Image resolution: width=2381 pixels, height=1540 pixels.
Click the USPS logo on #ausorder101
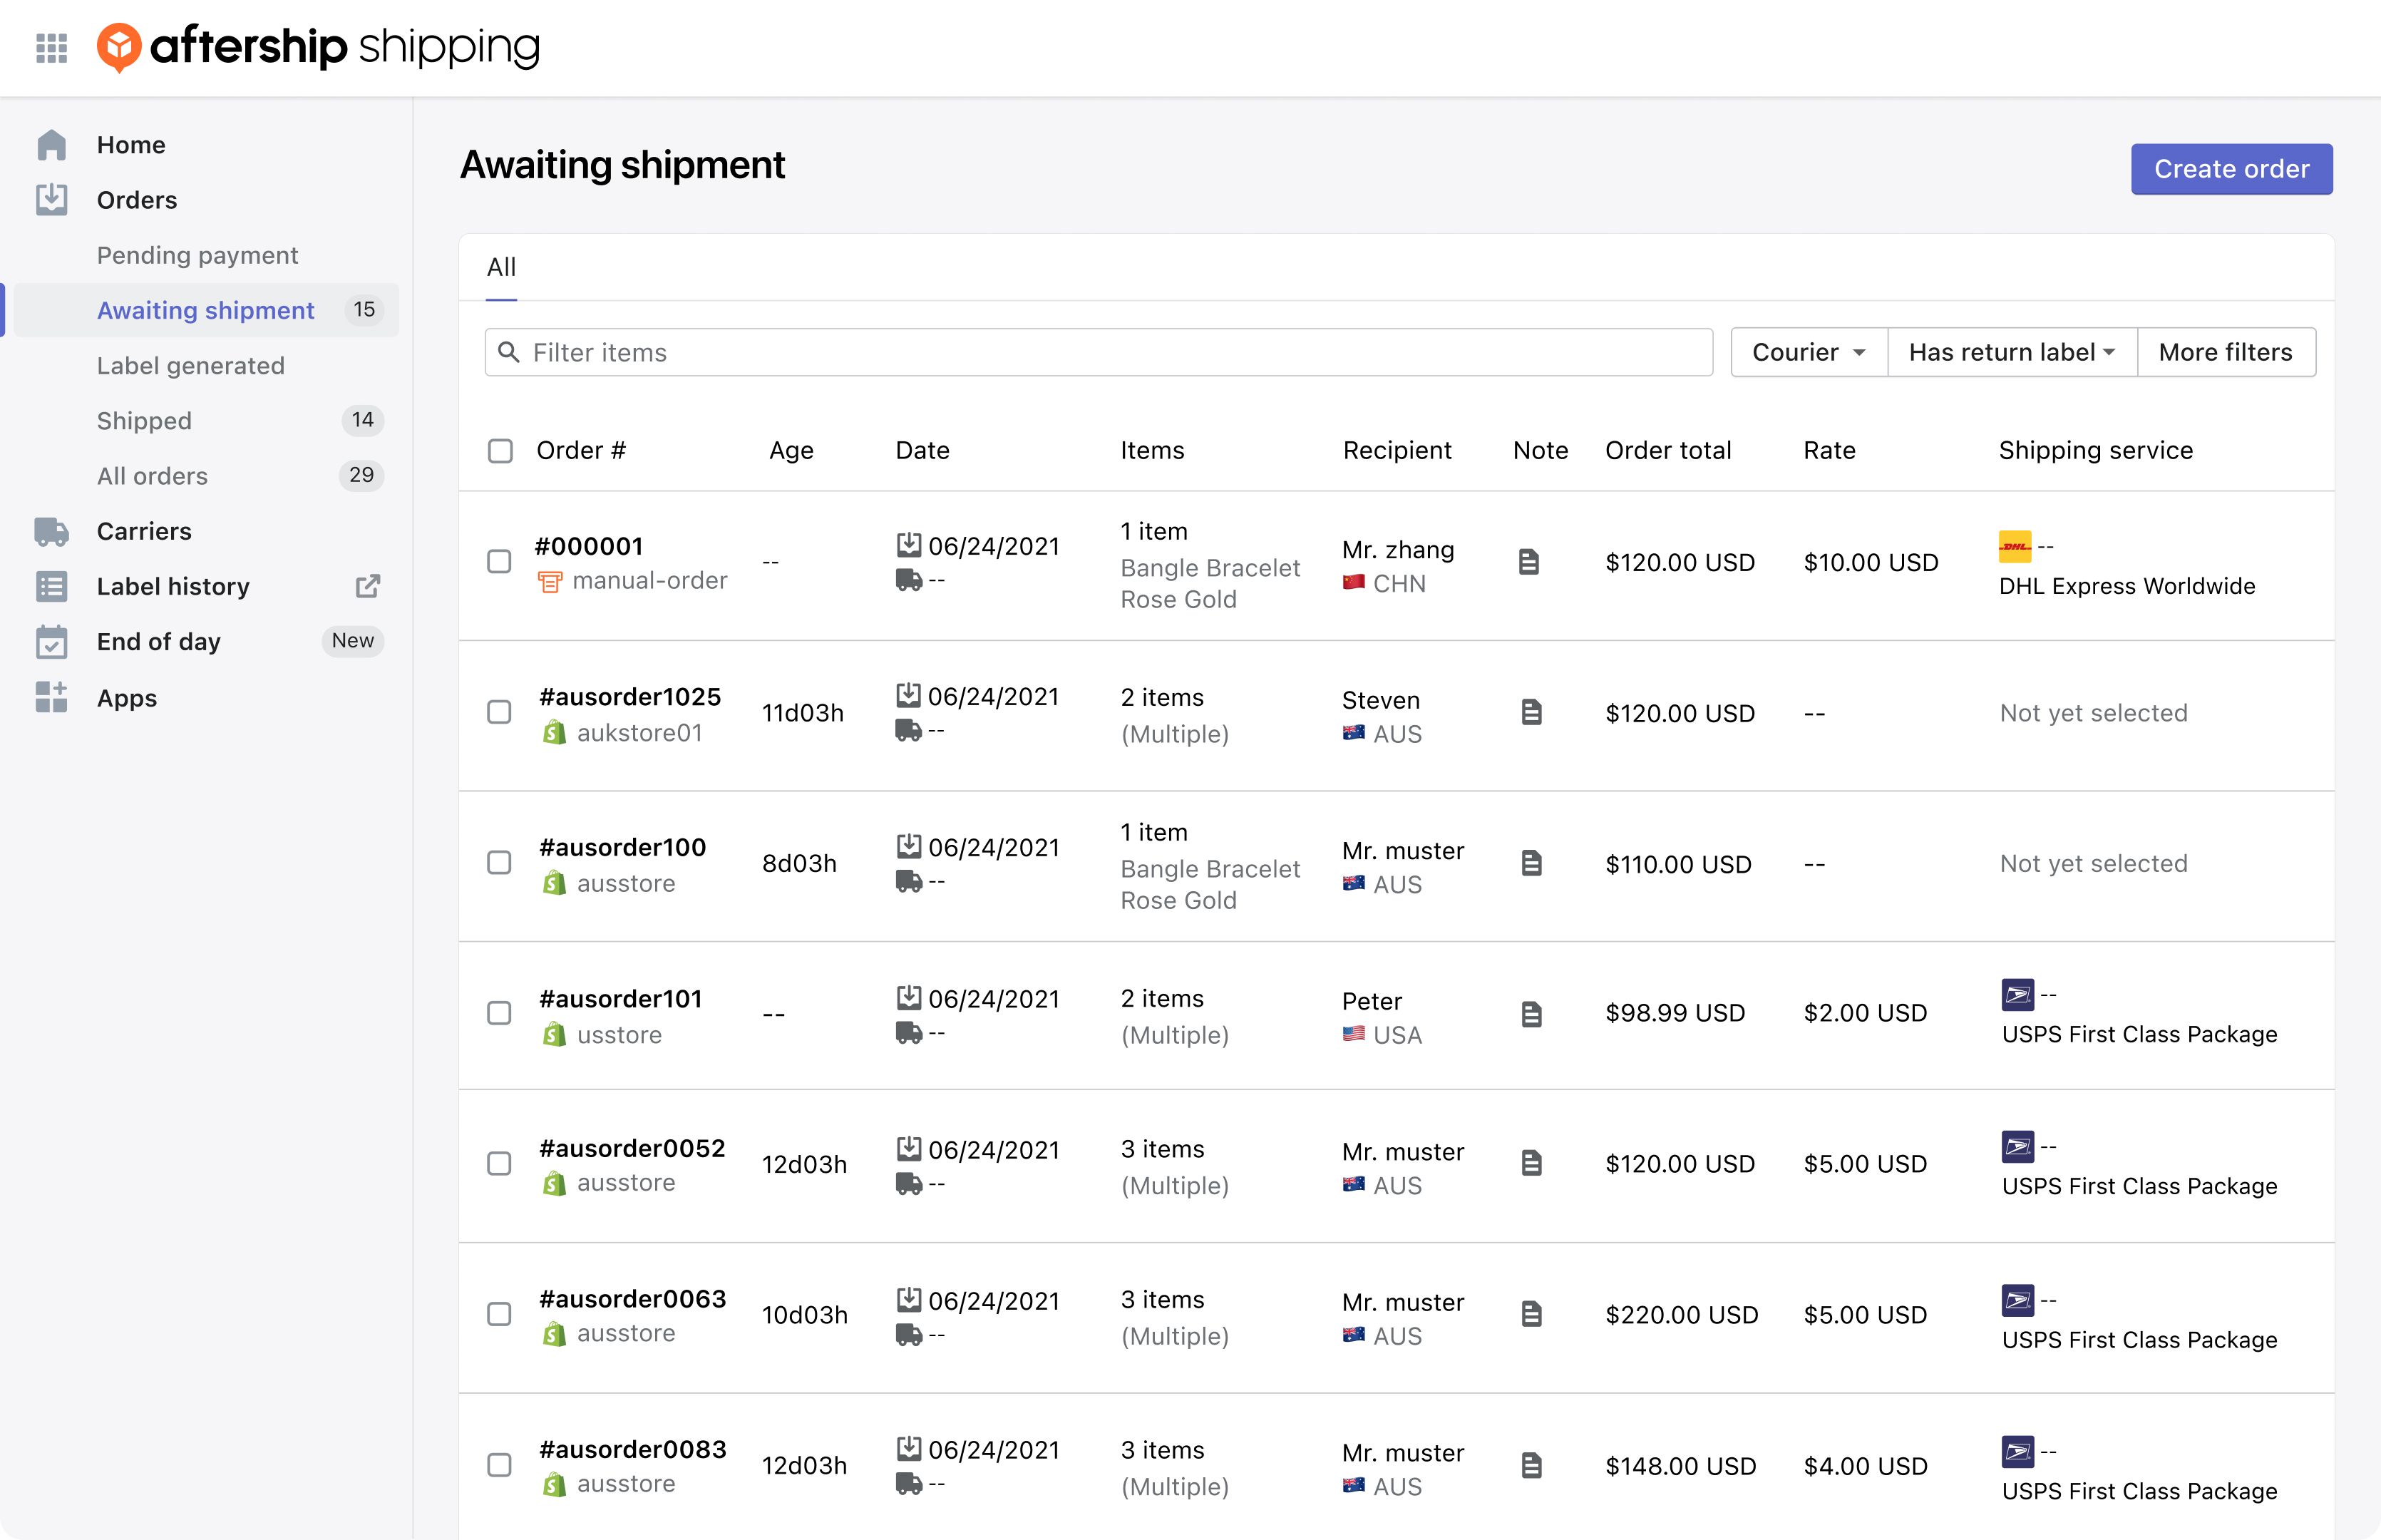(x=2018, y=995)
